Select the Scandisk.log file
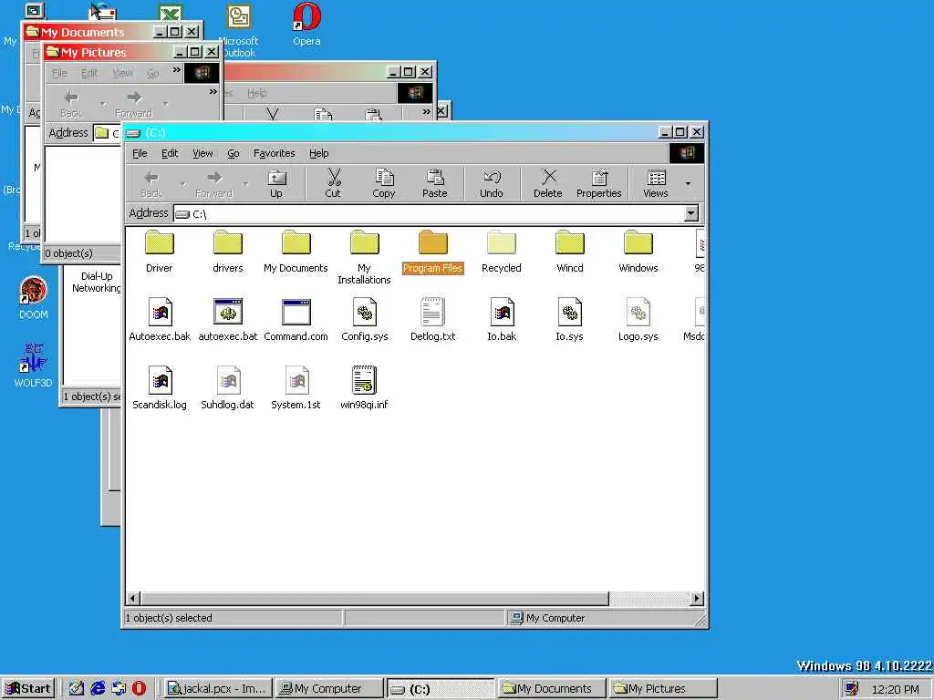The image size is (934, 700). point(160,388)
